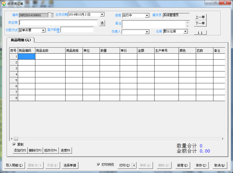Viewport: 233px width, 173px height.
Task: Click the 颜色 column header
Action: click(187, 51)
